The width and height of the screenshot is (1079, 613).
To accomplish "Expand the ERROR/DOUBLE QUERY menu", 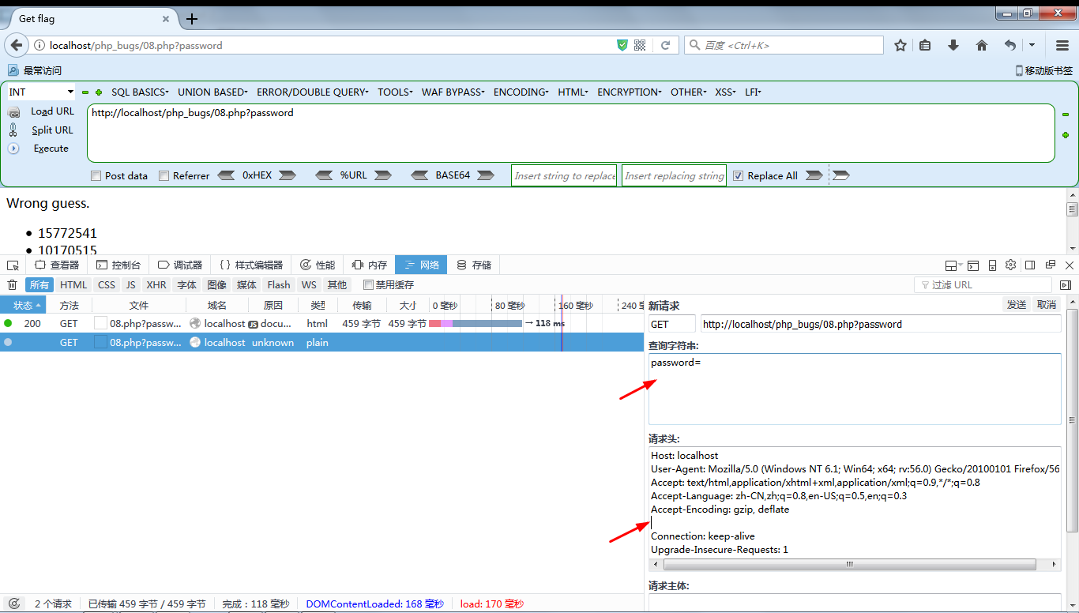I will [312, 92].
